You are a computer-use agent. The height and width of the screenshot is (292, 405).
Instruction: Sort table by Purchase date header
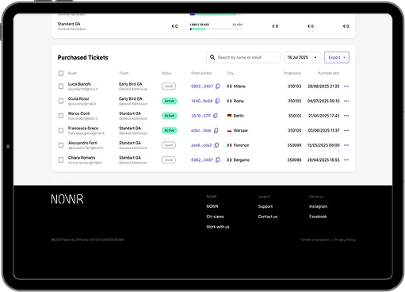point(328,73)
